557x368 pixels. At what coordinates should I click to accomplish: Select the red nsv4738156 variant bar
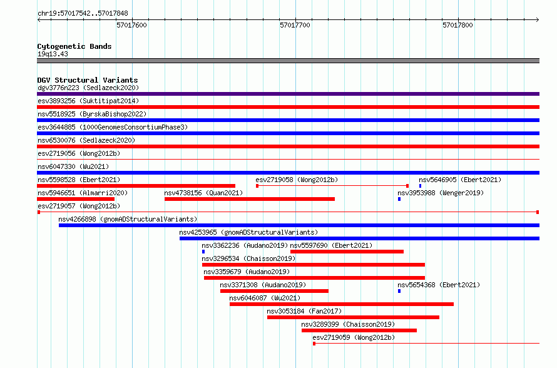250,199
